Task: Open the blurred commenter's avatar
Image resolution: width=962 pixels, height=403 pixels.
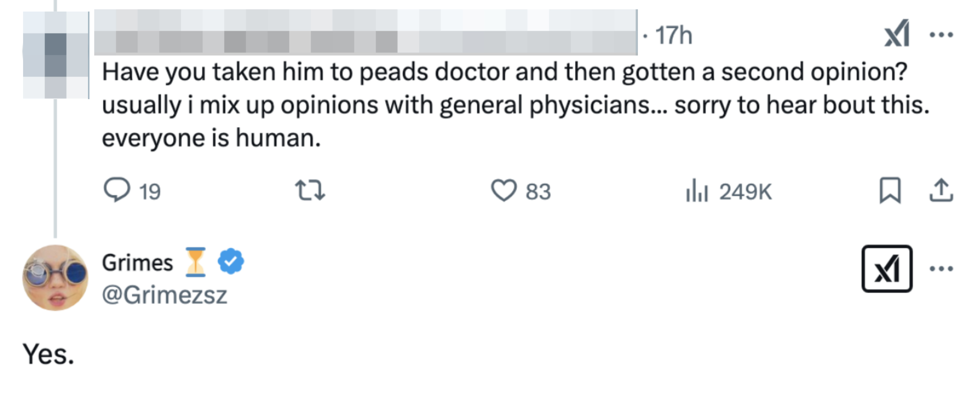Action: [55, 55]
